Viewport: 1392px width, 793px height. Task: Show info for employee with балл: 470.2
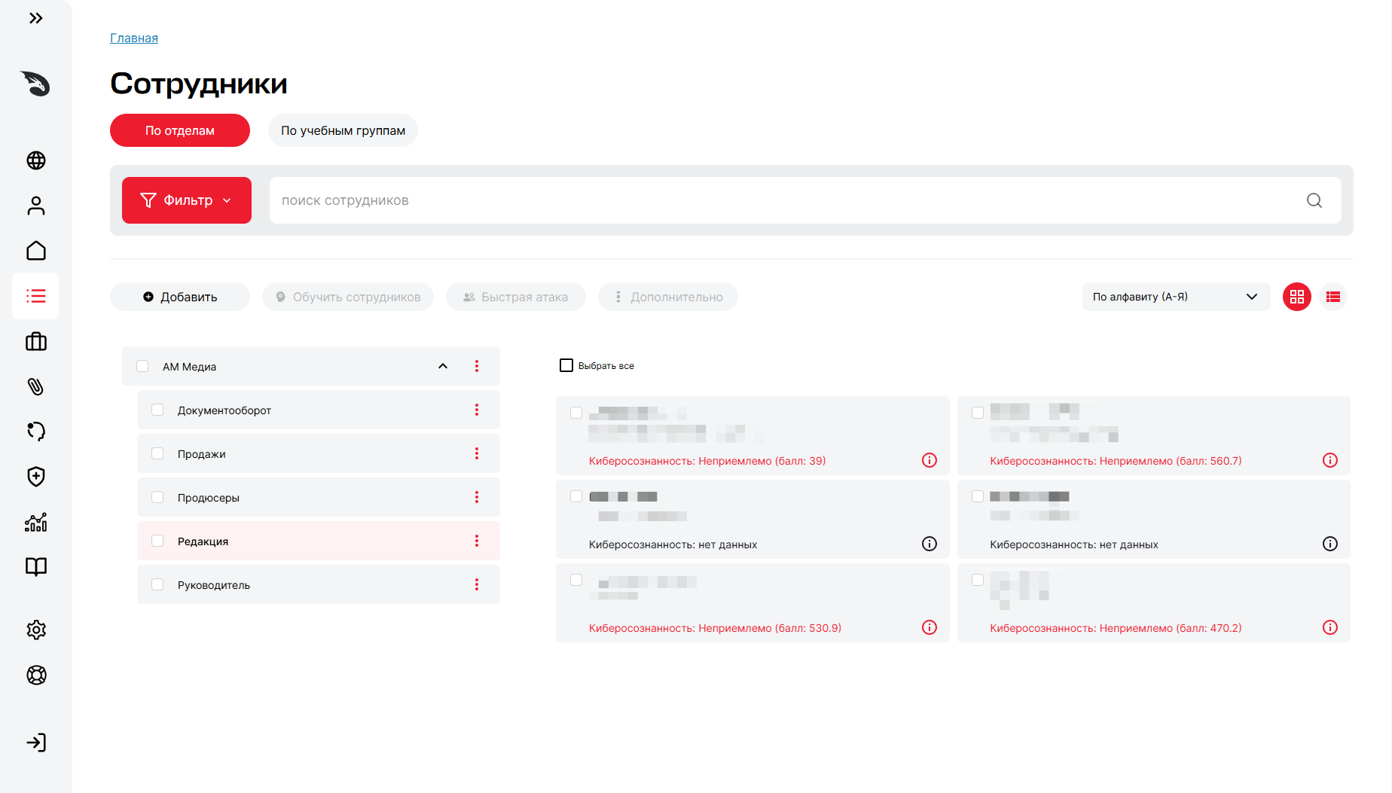[x=1330, y=627]
